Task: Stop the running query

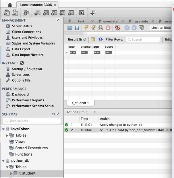Action: tap(108, 28)
